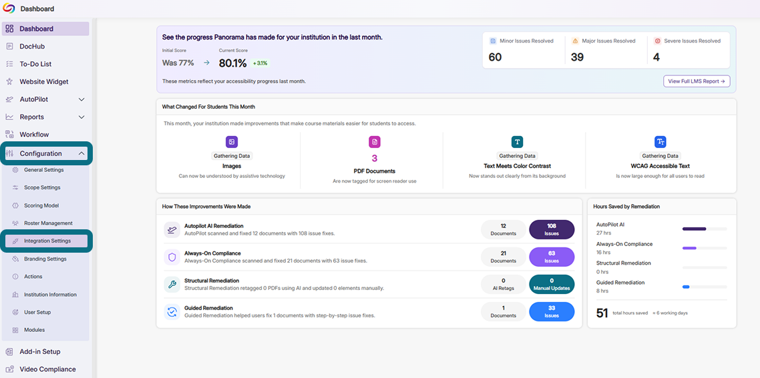760x378 pixels.
Task: Open Integration Settings under Configuration
Action: (x=46, y=241)
